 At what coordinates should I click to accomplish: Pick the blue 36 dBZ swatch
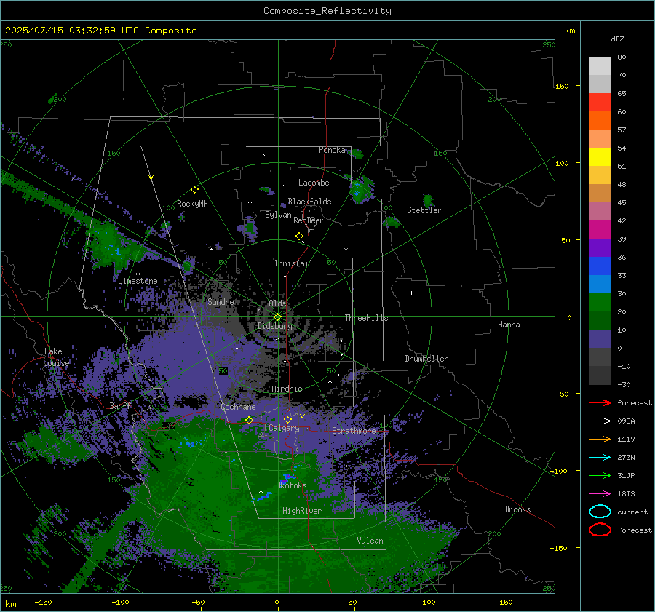tap(600, 266)
